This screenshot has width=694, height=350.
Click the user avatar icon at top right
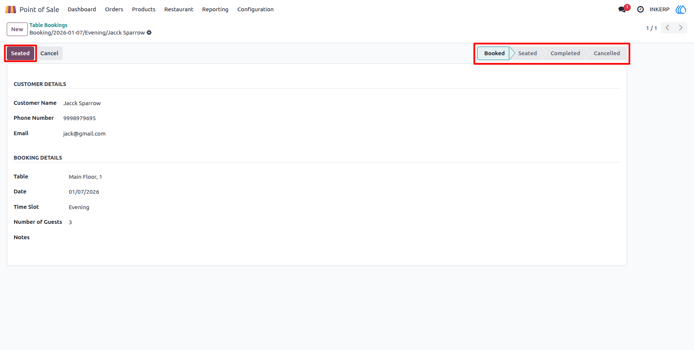(x=680, y=9)
